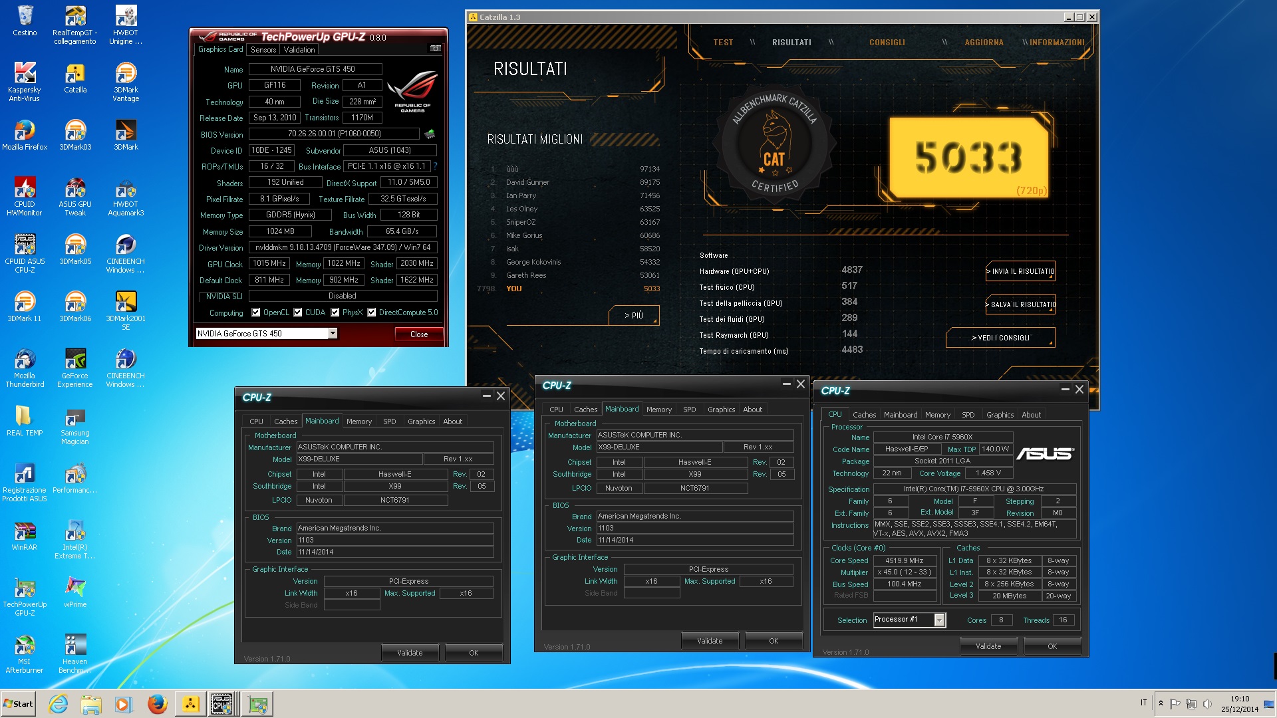Open CONSIGLI tab in Catzilla
1277x718 pixels.
(x=887, y=43)
